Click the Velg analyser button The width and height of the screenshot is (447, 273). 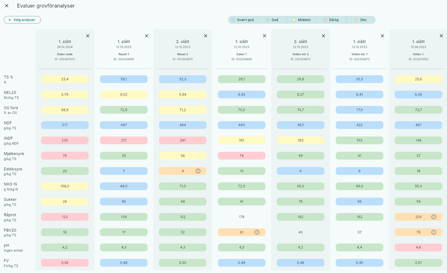click(22, 20)
